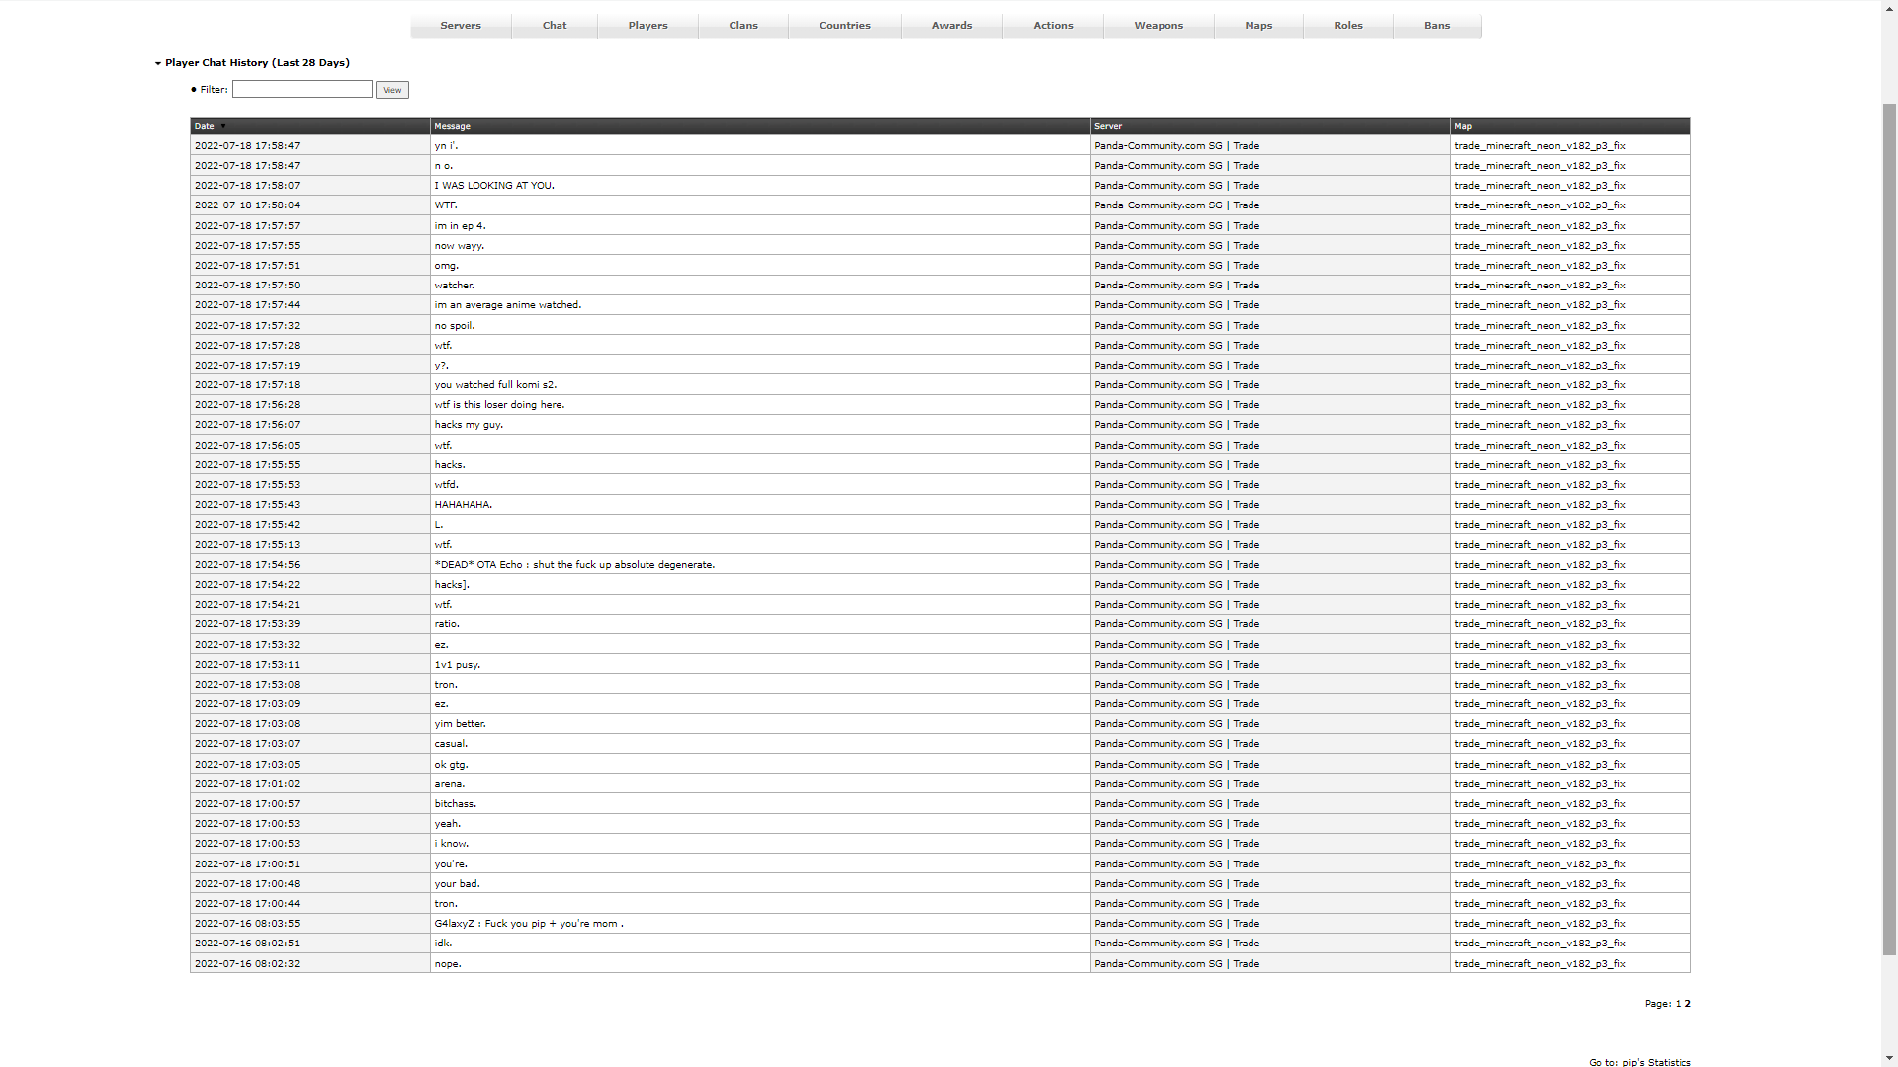Image resolution: width=1898 pixels, height=1067 pixels.
Task: Open the Servers tab
Action: coord(461,26)
